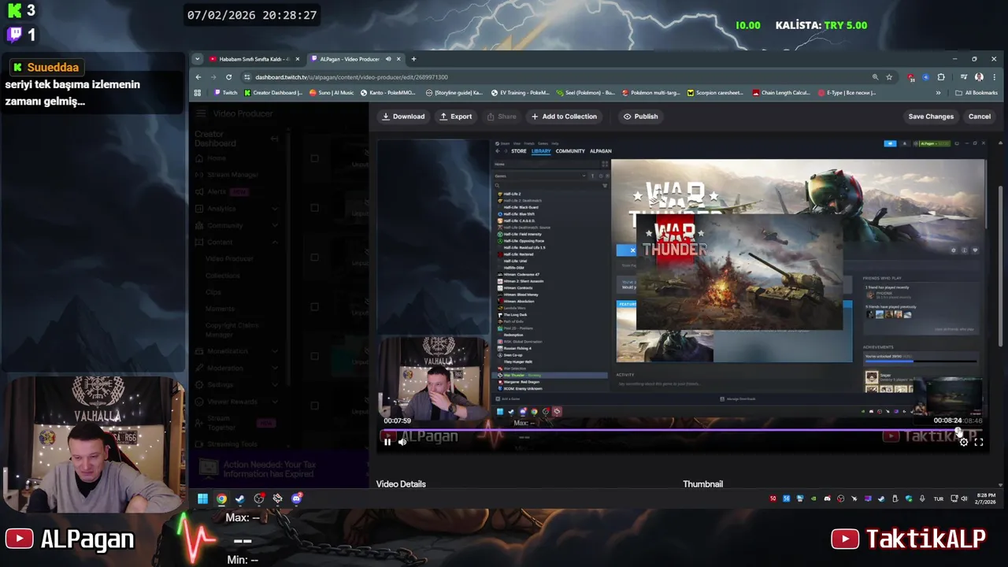Expand the bookmarks overflow chevron
Screen dimensions: 1008x567
click(x=938, y=93)
